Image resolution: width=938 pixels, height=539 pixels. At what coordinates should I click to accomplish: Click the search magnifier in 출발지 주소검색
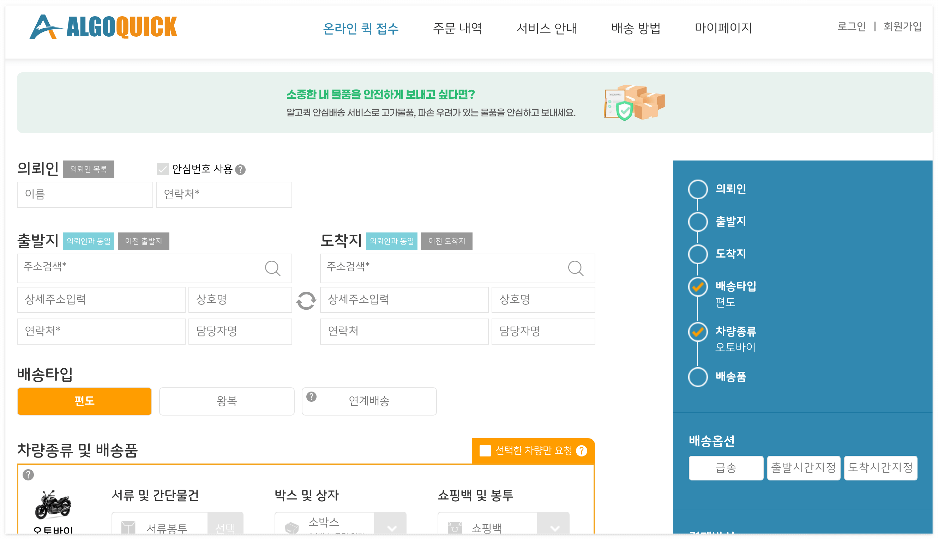[272, 268]
